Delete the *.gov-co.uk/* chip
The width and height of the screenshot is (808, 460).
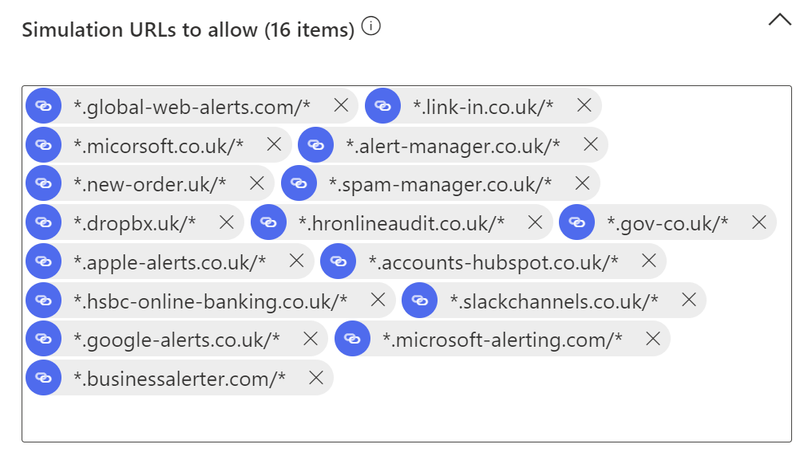point(758,222)
